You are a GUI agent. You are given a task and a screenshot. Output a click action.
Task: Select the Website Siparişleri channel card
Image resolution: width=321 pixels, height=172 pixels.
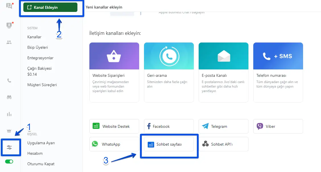click(114, 72)
